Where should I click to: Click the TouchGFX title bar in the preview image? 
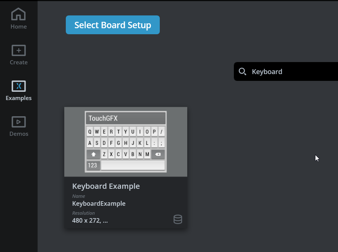pyautogui.click(x=126, y=118)
